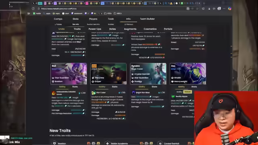The width and height of the screenshot is (258, 145).
Task: Click the Sniper trait icon on unit card
Action: tap(93, 81)
